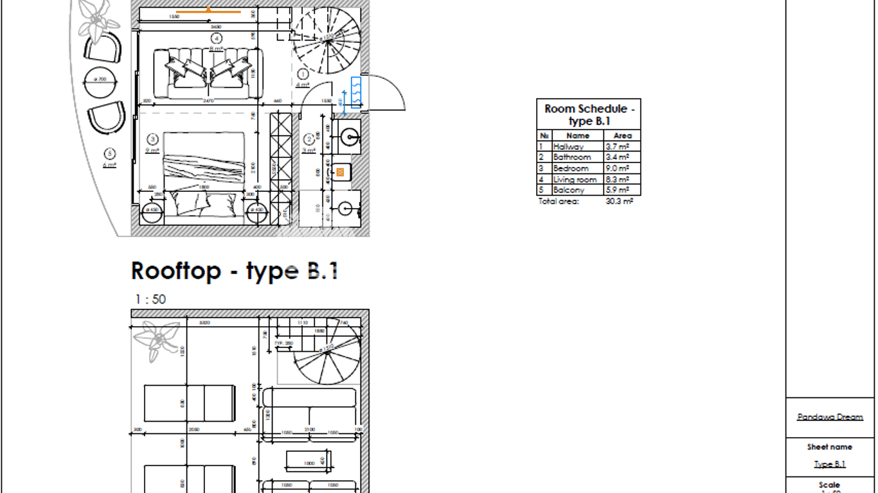Select the orange line above the living room

click(208, 11)
